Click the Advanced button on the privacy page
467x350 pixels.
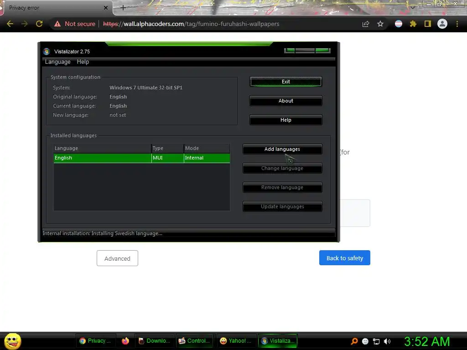click(x=117, y=258)
